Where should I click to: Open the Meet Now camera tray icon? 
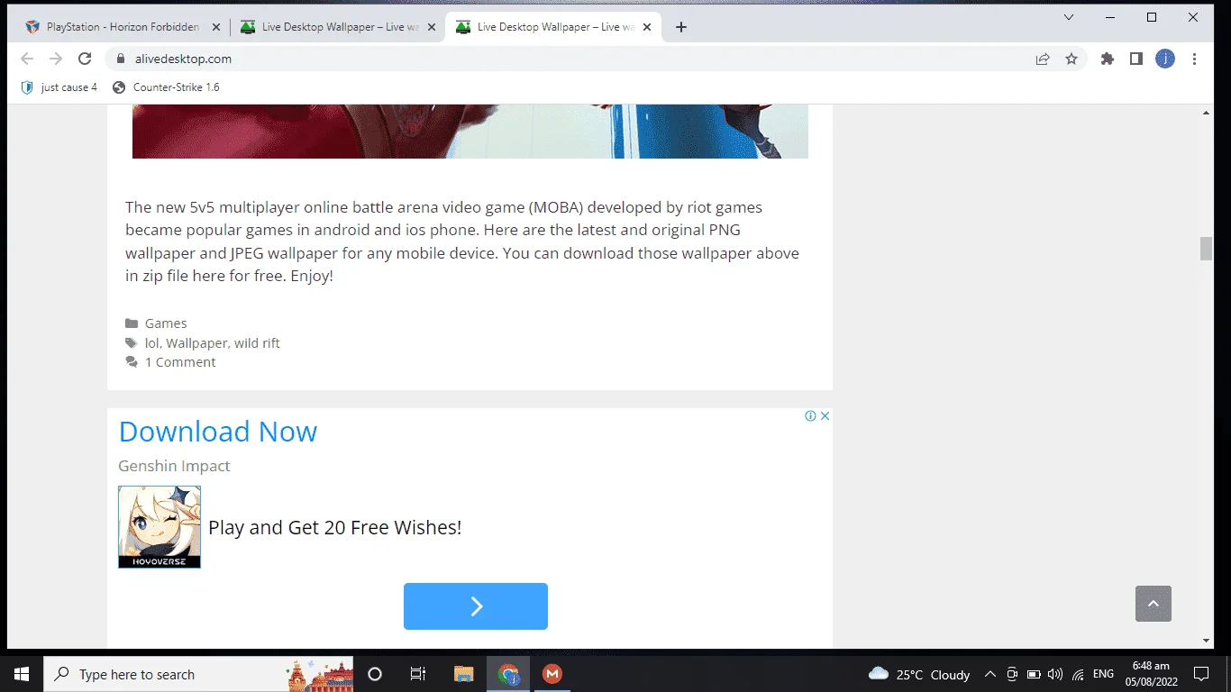[x=1012, y=674]
